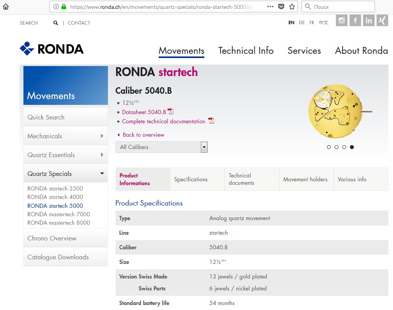Open Ronda's Instagram page icon

(x=342, y=20)
